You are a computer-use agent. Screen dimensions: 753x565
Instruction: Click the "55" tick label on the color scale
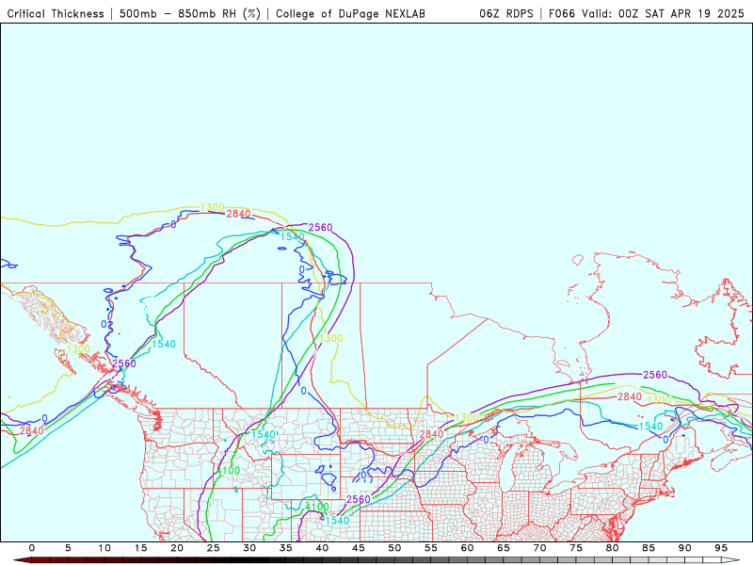pos(431,548)
